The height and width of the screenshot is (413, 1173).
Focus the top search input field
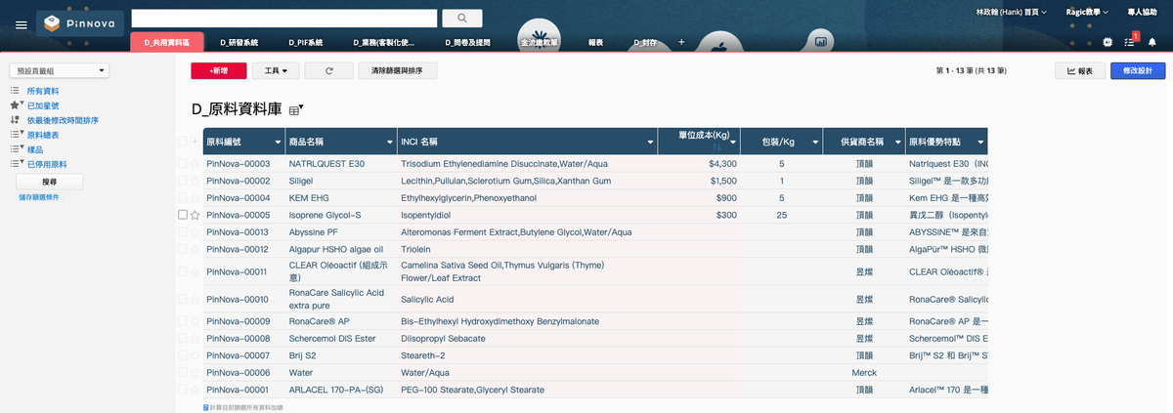pyautogui.click(x=283, y=18)
